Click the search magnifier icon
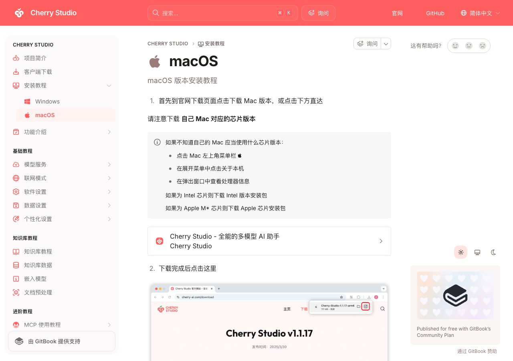Screen dimensions: 513x361 pyautogui.click(x=156, y=13)
